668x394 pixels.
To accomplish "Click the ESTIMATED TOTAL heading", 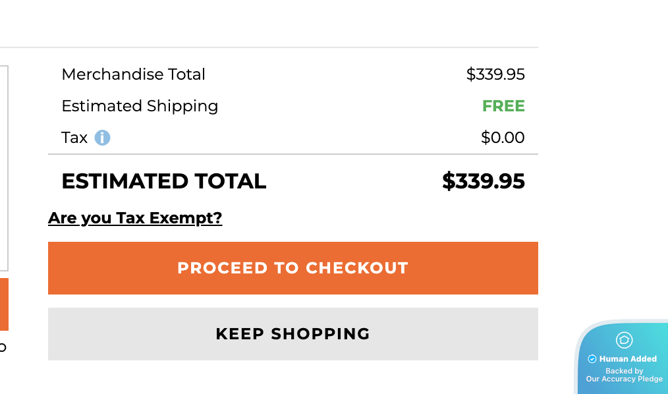I will click(x=163, y=181).
